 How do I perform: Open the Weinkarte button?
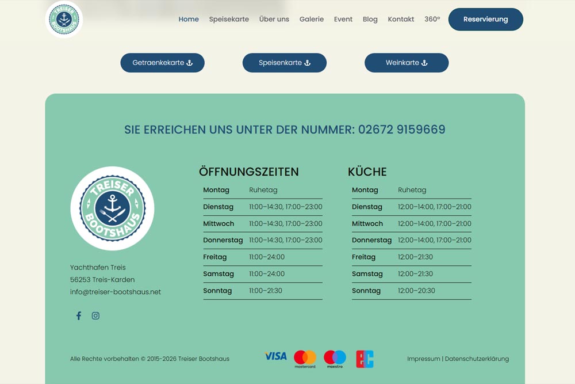click(407, 63)
